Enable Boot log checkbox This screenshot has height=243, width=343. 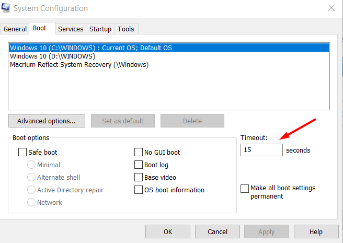click(x=138, y=165)
